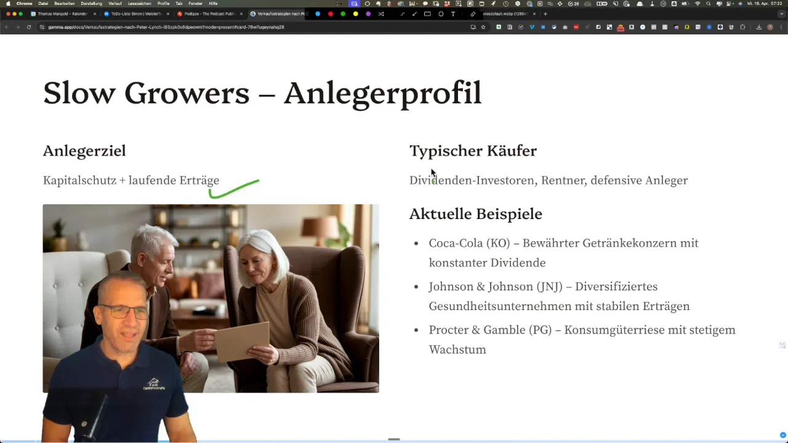Image resolution: width=788 pixels, height=443 pixels.
Task: Open the Darstellung menu
Action: coord(92,3)
